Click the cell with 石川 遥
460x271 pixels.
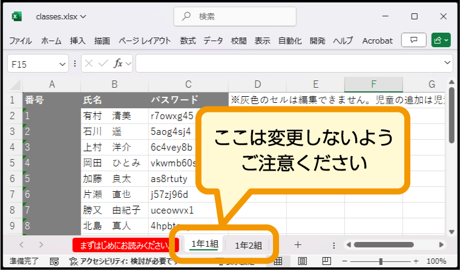(115, 131)
